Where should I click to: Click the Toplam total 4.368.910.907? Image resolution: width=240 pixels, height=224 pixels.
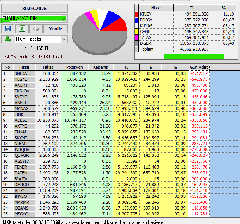(195, 49)
